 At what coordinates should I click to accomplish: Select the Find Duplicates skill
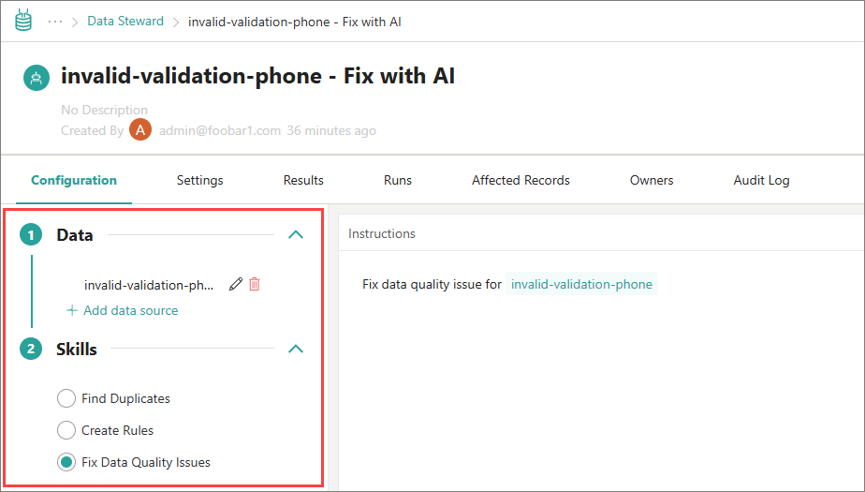(x=66, y=398)
